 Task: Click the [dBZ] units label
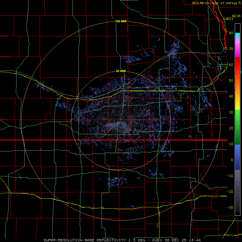228,19
